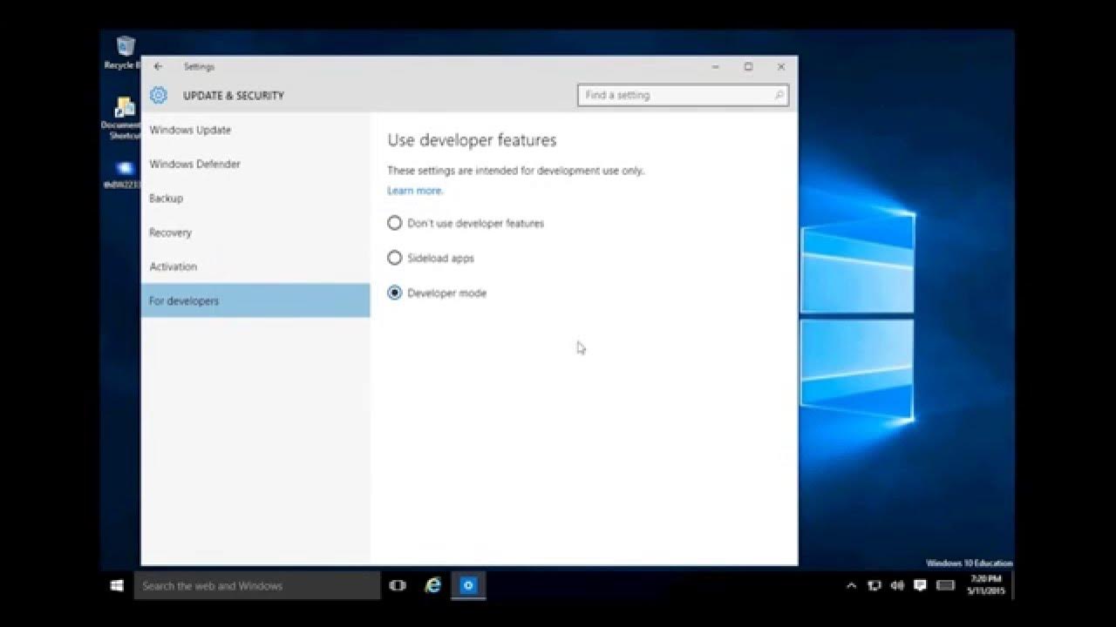Show hidden tray icons chevron
Screen dimensions: 1116x627
851,586
